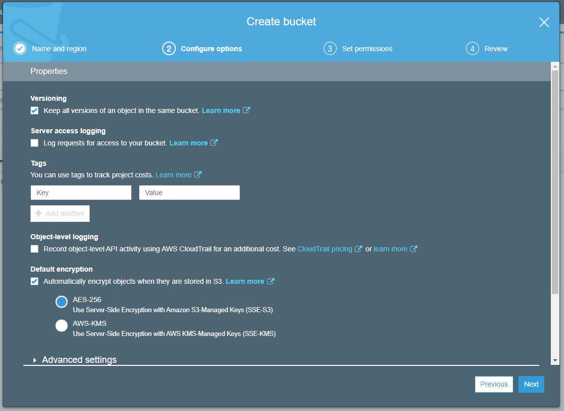Click the Name and region checkmark icon
Screen dimensions: 564x411
coord(20,49)
